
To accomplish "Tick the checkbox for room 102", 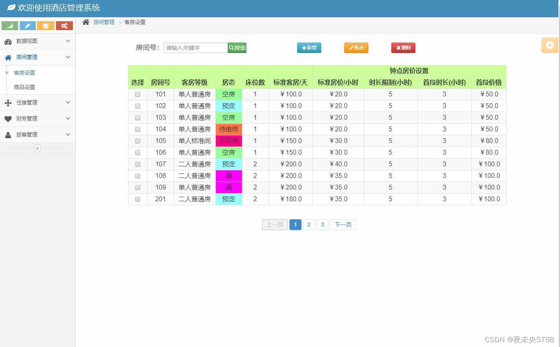I will [x=138, y=106].
